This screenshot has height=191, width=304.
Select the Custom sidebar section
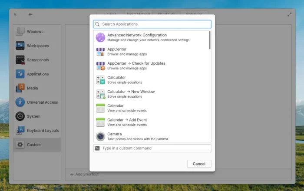[37, 145]
